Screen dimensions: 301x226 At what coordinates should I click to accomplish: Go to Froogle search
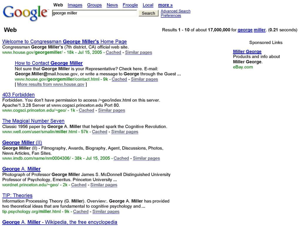coord(130,5)
